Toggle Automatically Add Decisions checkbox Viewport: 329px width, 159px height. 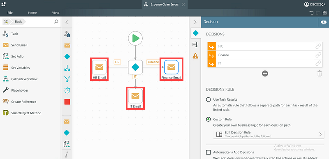click(209, 152)
